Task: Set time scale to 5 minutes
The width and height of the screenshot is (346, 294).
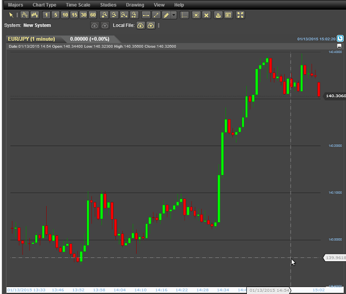Action: pos(55,15)
